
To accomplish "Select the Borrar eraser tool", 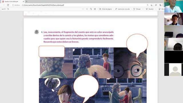I will pyautogui.click(x=161, y=9).
